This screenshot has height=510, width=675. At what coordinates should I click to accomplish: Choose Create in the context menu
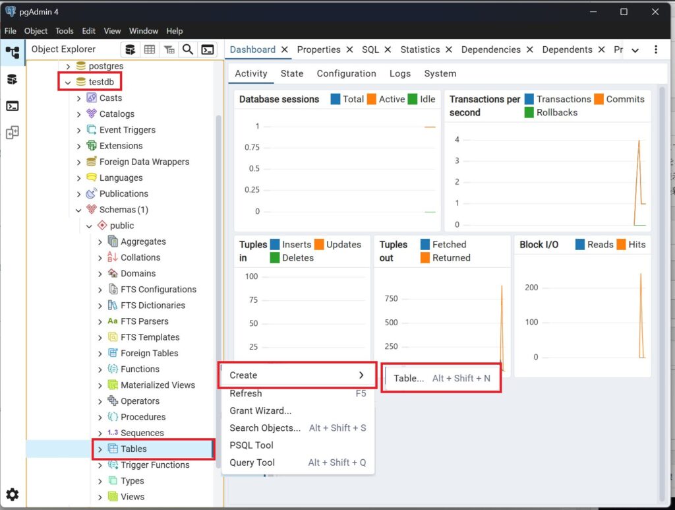coord(297,375)
